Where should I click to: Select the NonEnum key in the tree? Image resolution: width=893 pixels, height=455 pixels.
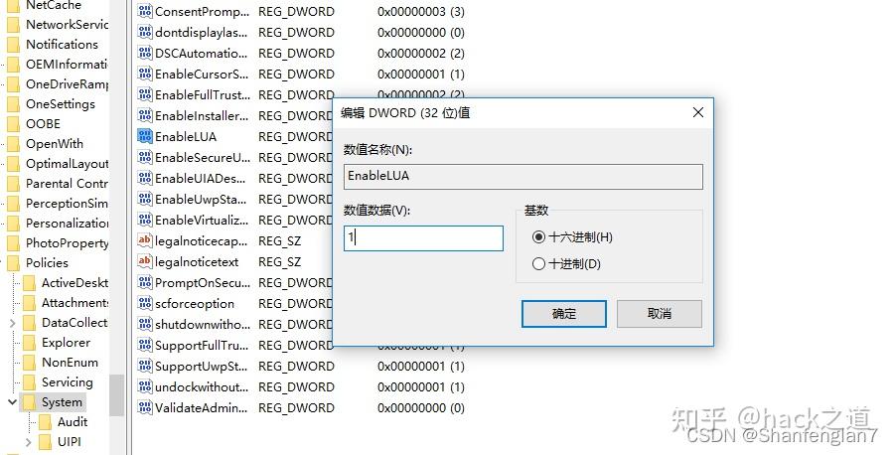(x=70, y=363)
